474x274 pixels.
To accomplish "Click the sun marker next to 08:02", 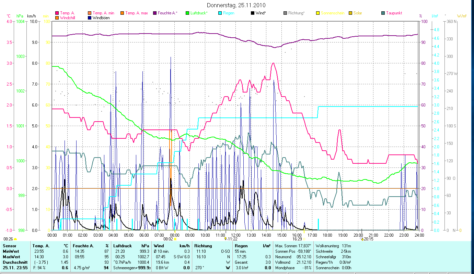I will click(175, 239).
